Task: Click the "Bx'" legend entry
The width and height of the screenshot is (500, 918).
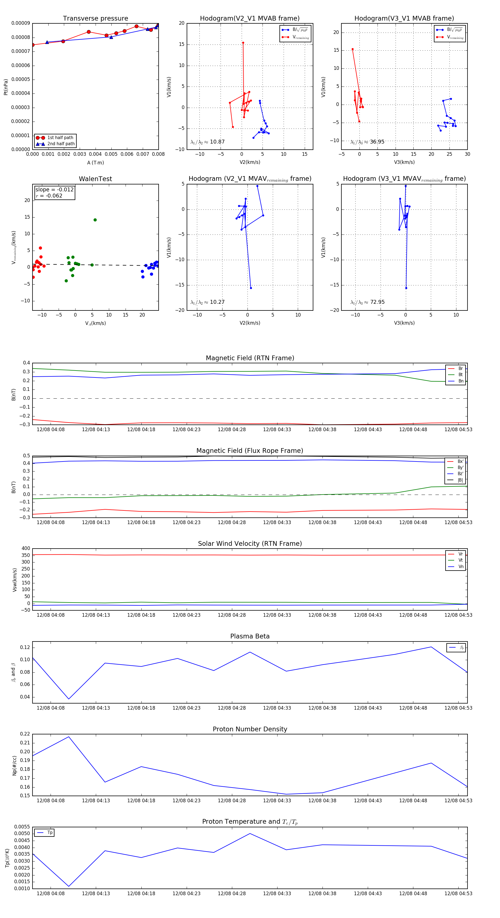Action: [x=456, y=462]
